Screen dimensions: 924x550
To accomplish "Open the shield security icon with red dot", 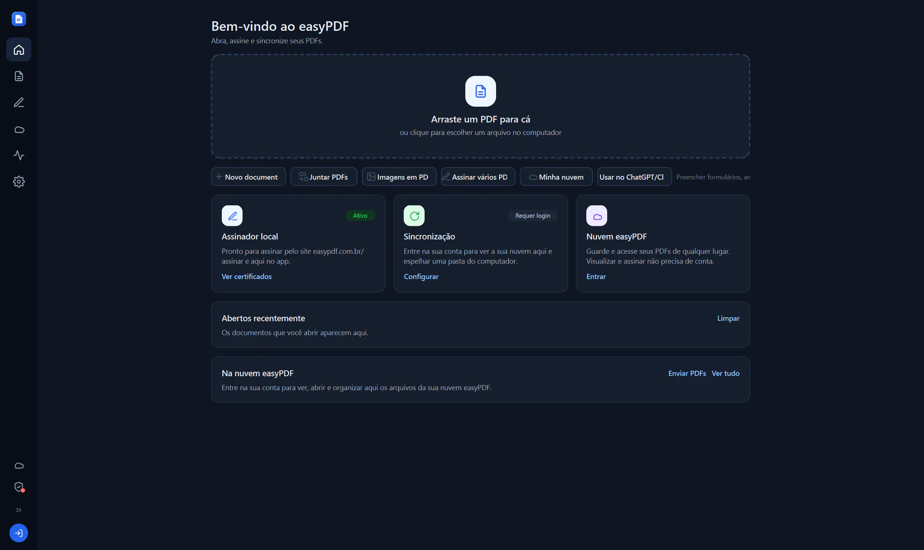I will tap(19, 487).
